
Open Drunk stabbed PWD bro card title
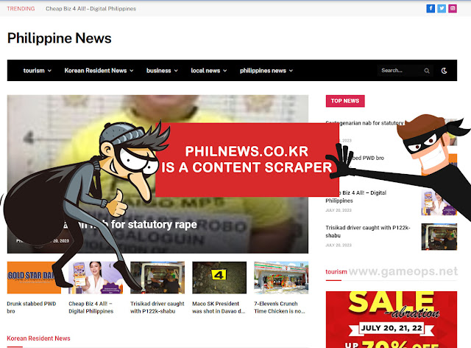31,307
